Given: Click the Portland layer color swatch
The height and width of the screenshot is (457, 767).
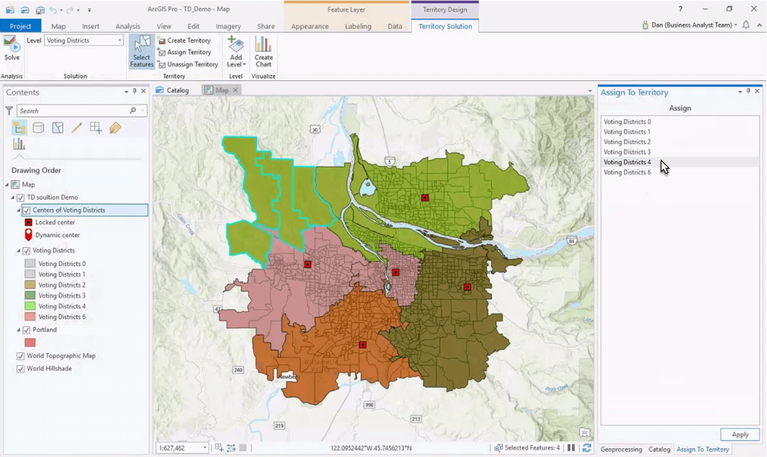Looking at the screenshot, I should (x=29, y=342).
